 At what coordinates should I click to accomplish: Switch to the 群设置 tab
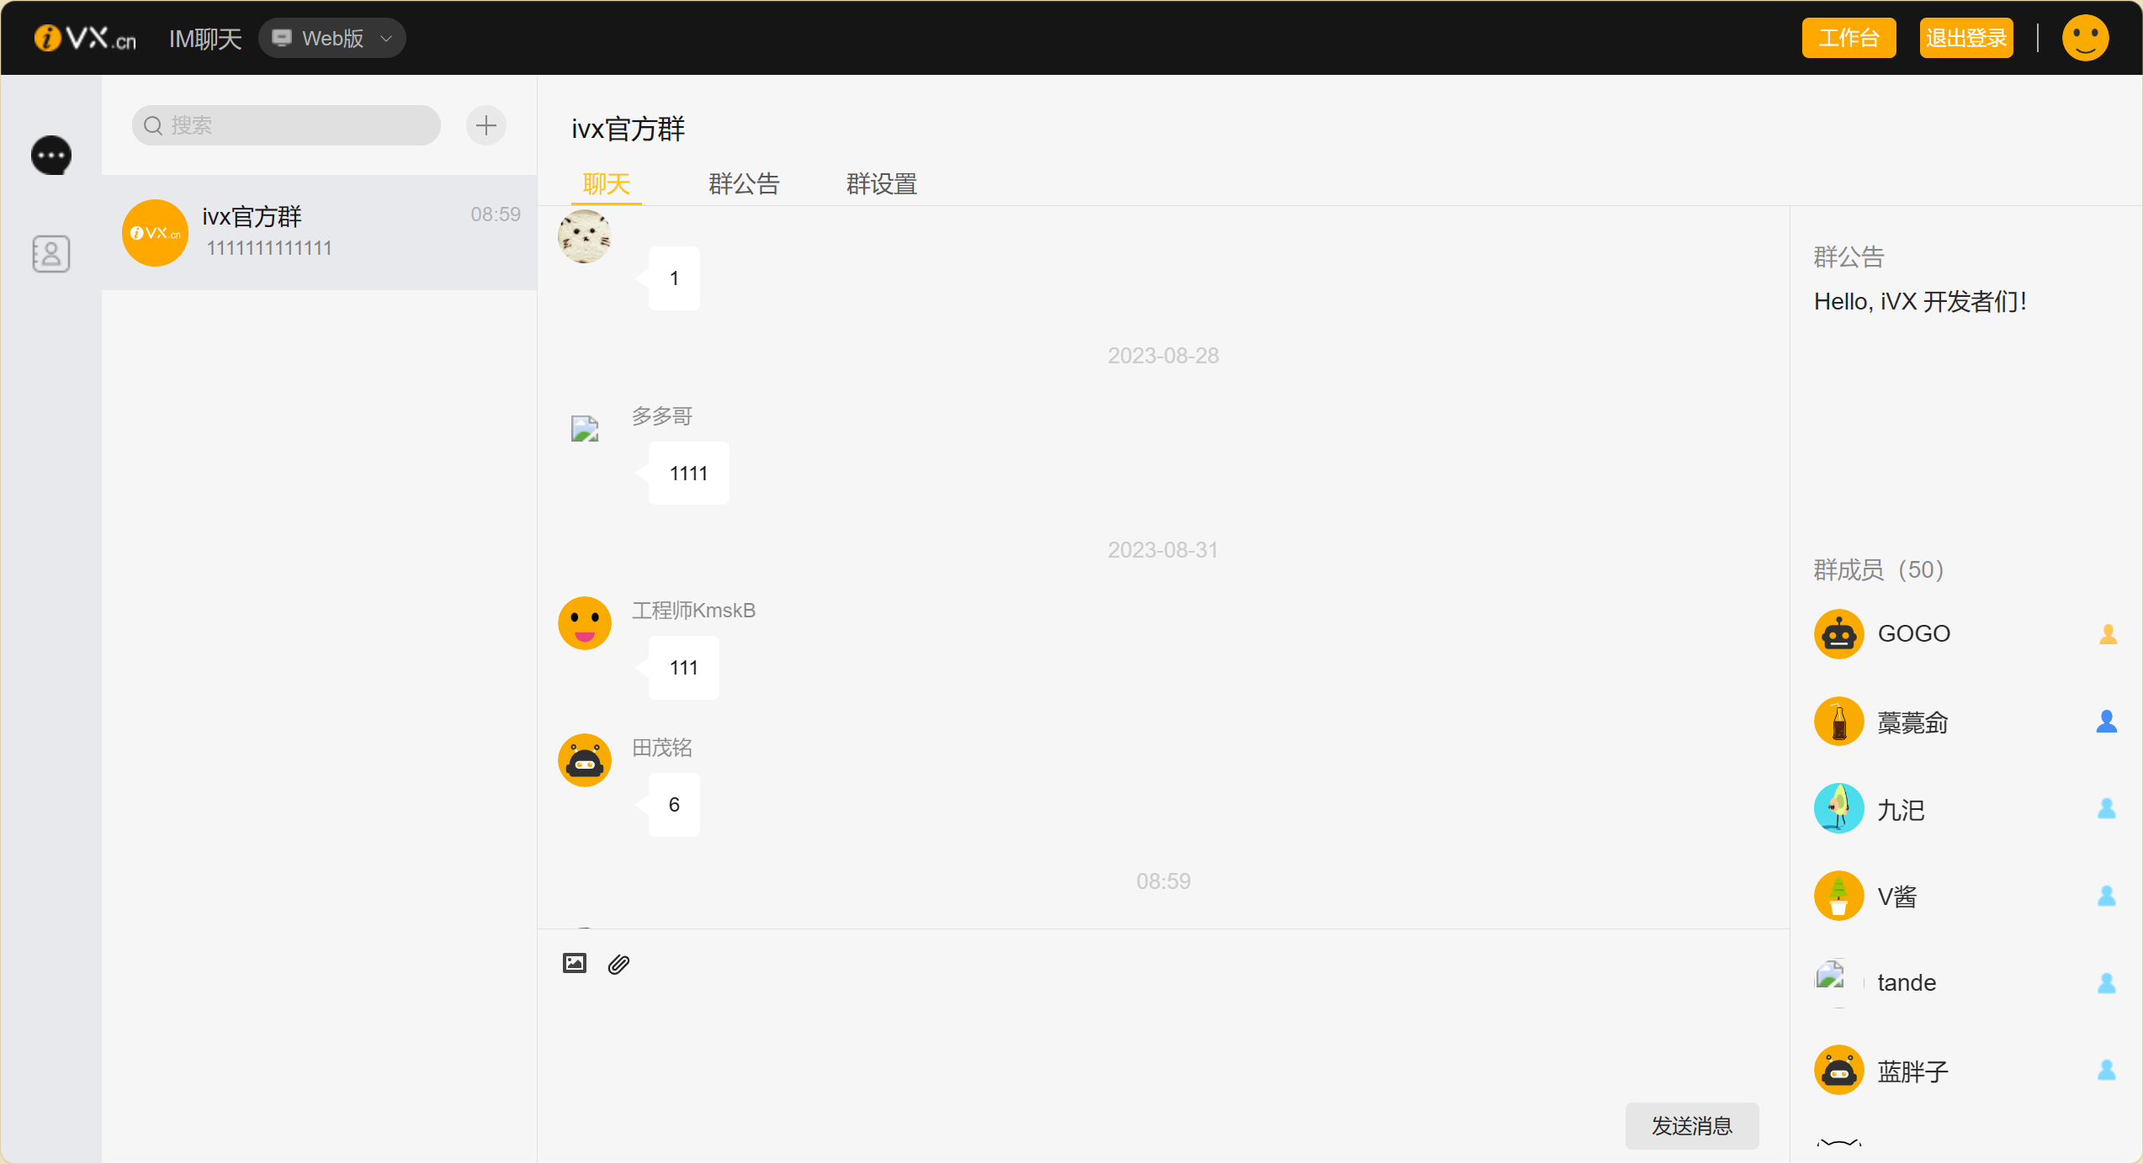coord(881,184)
